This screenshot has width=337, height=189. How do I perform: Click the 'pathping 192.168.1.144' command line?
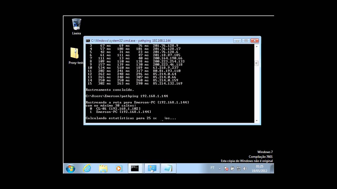(145, 96)
